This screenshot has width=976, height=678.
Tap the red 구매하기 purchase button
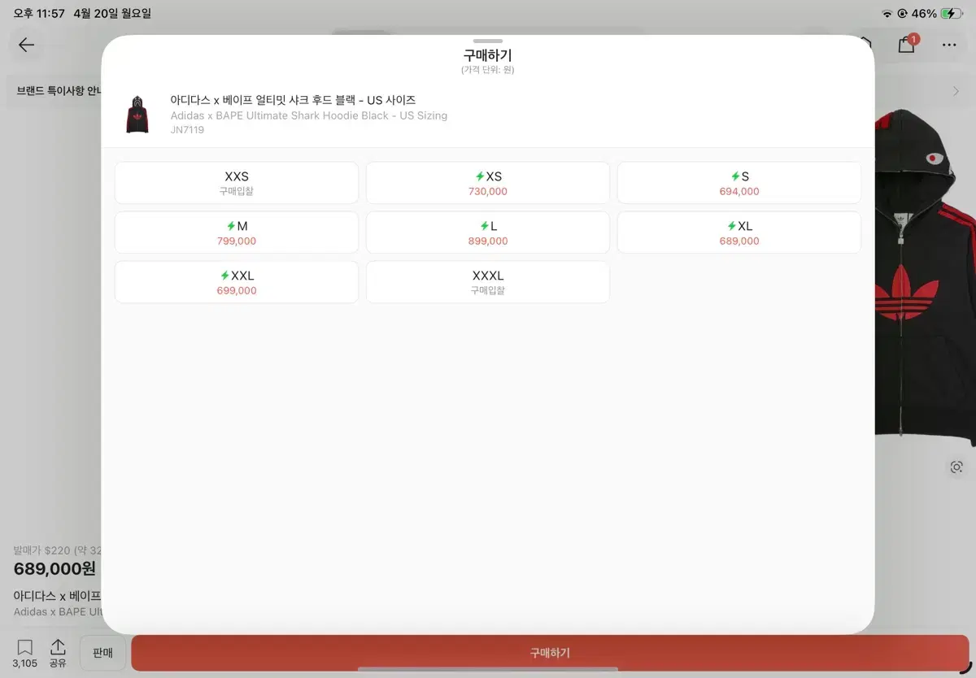[550, 653]
